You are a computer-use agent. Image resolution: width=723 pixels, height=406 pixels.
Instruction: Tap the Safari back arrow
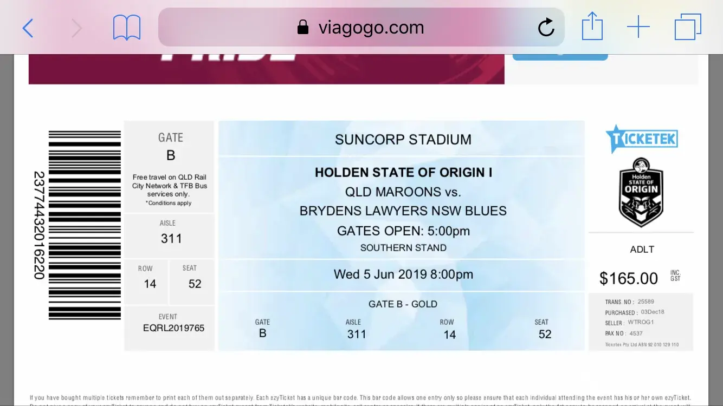pyautogui.click(x=28, y=28)
